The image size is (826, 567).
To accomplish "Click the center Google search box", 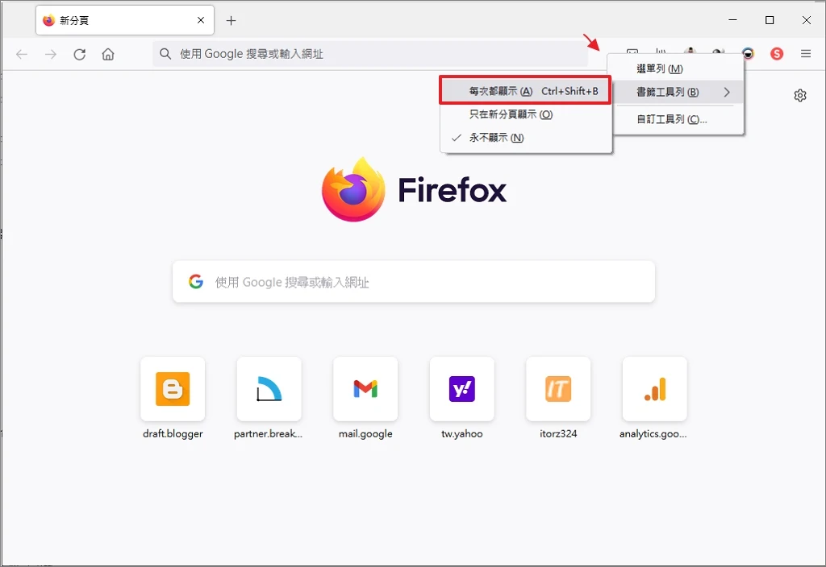I will tap(414, 282).
